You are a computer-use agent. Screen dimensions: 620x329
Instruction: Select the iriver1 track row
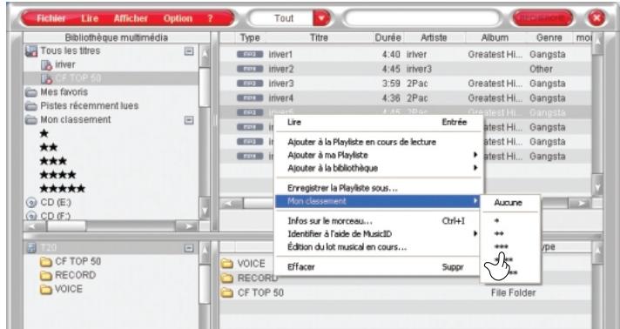405,55
